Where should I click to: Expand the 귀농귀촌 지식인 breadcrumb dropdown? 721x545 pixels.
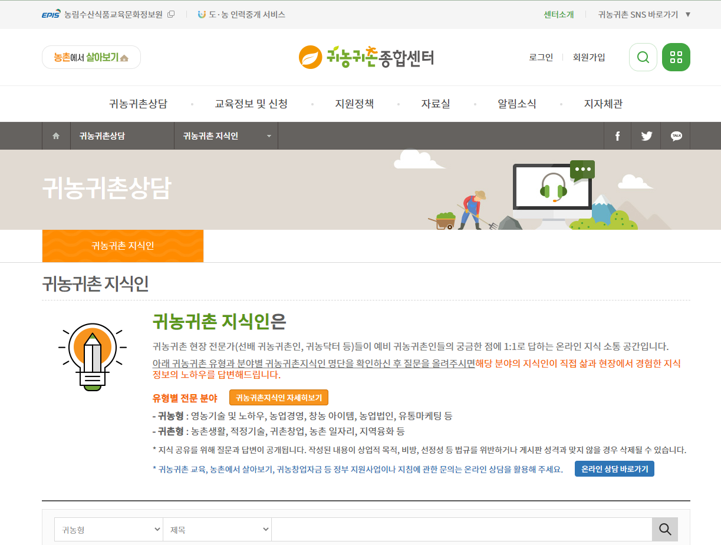point(226,136)
